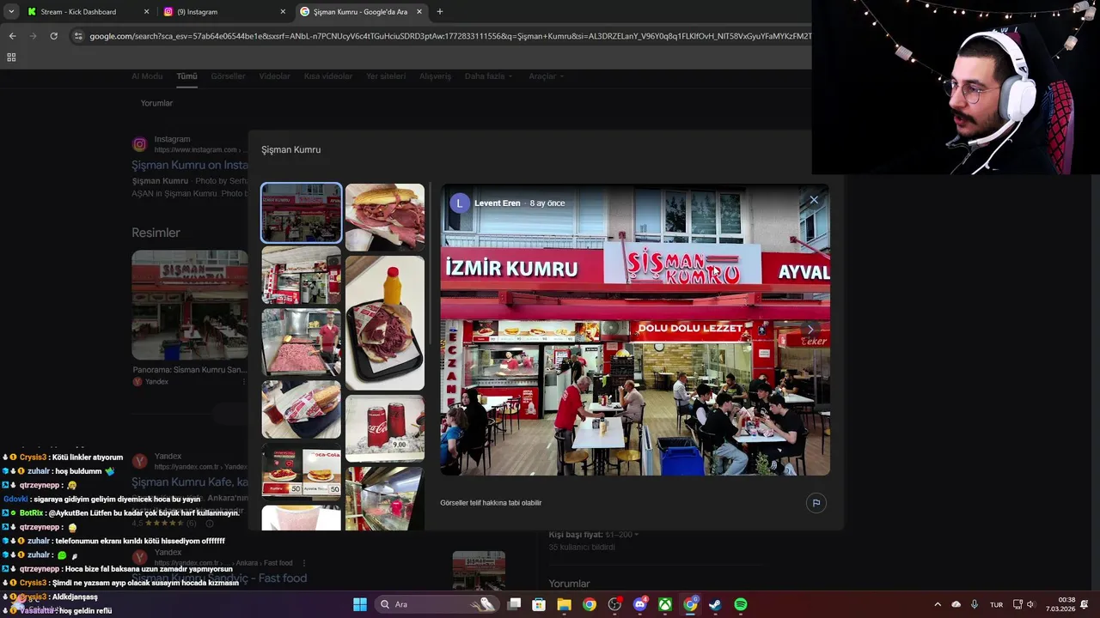The height and width of the screenshot is (618, 1100).
Task: Open the Windows Start menu
Action: point(360,604)
